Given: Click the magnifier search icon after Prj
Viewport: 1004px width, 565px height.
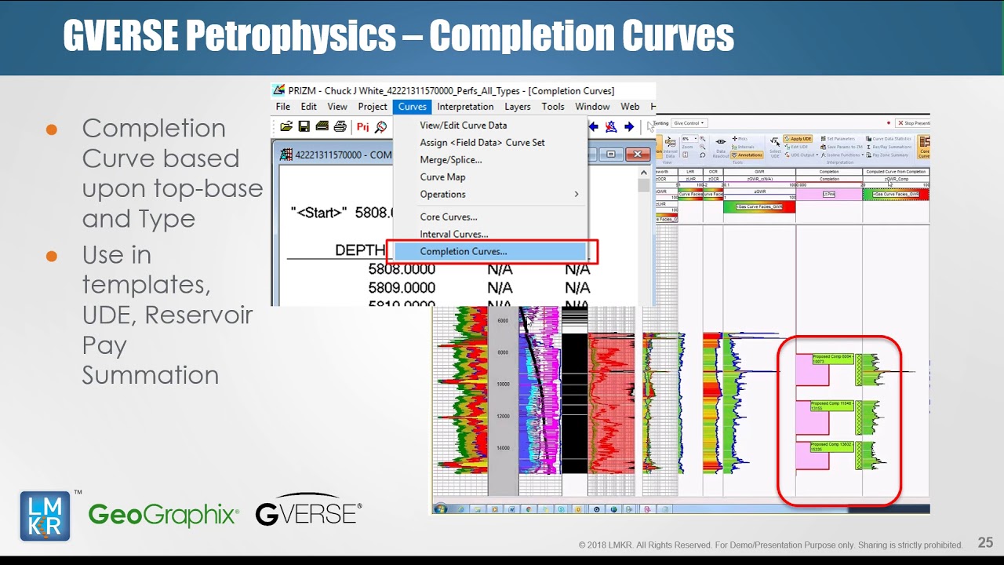Looking at the screenshot, I should click(380, 126).
